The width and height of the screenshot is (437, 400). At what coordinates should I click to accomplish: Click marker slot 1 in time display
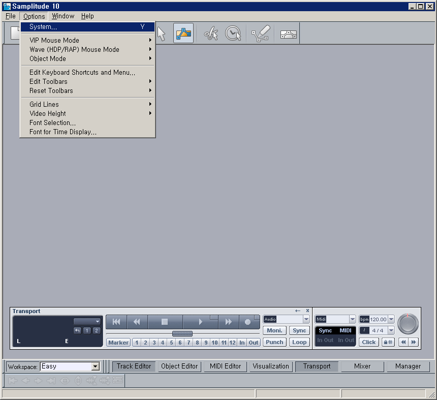[x=87, y=330]
